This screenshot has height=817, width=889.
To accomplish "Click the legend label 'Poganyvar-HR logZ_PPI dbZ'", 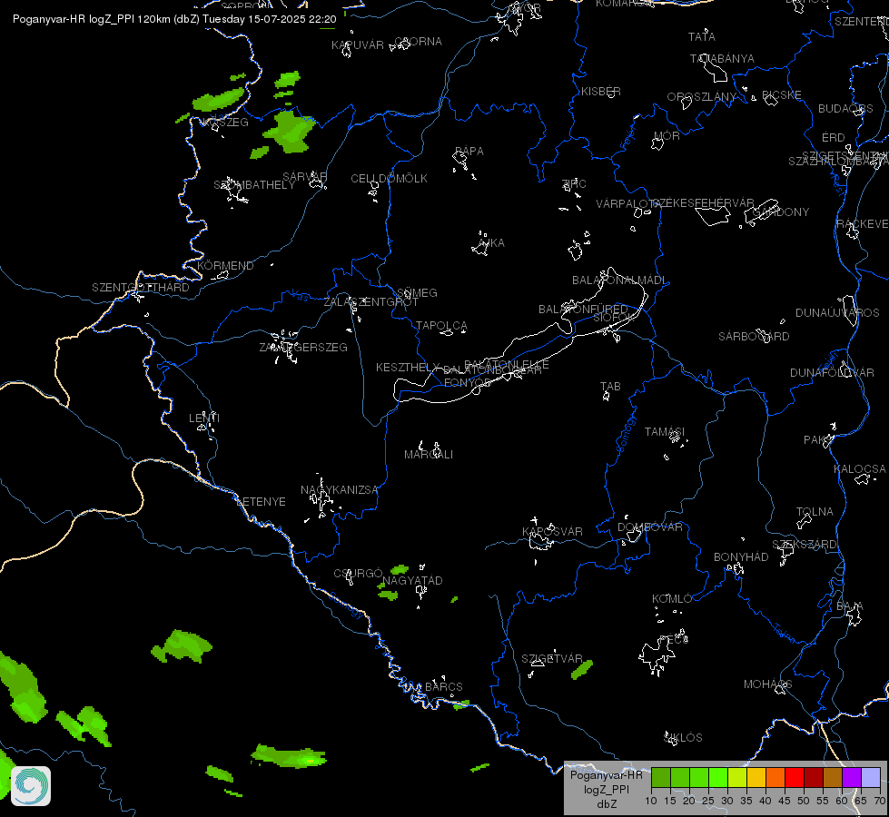I will 606,789.
